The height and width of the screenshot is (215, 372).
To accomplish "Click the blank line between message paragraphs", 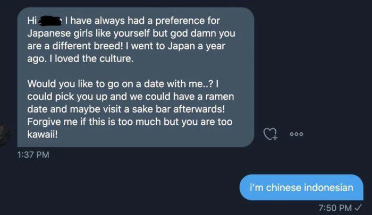I will [133, 72].
